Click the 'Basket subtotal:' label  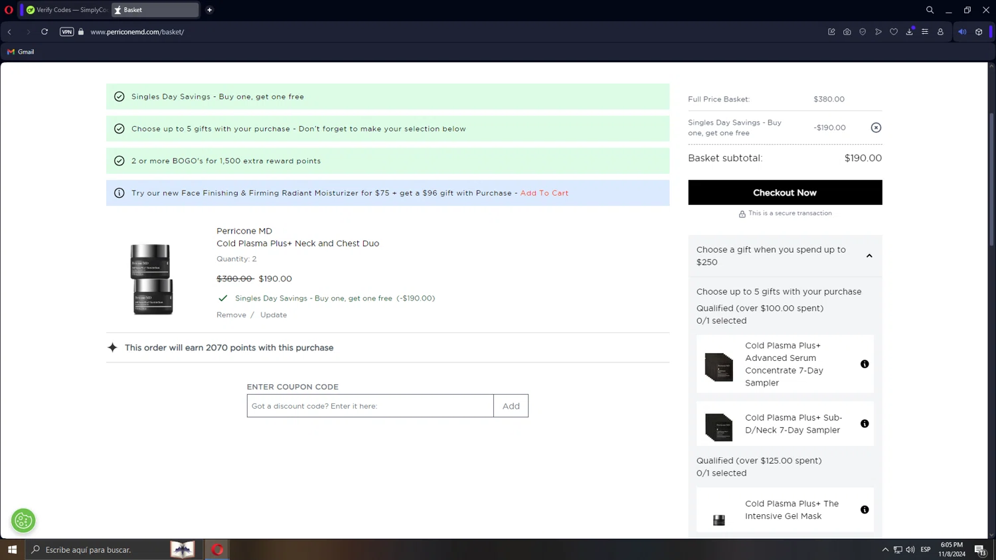click(725, 159)
